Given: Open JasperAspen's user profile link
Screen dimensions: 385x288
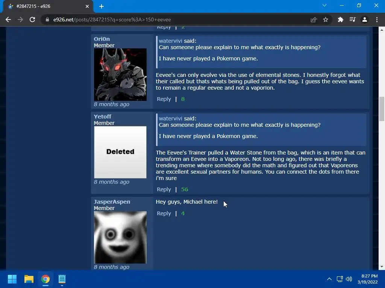Looking at the screenshot, I should point(112,202).
